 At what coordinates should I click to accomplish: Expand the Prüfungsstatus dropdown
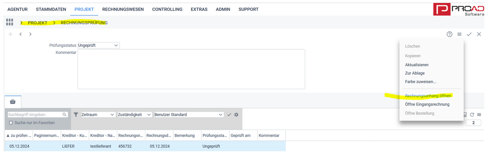pos(99,45)
